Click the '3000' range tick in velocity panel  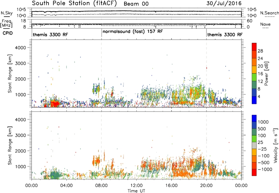[21, 135]
